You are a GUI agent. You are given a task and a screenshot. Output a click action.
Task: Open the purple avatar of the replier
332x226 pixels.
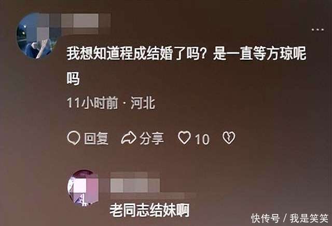[x=83, y=188]
